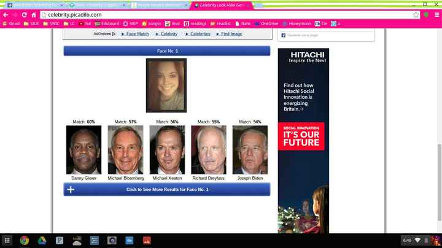Click the page vertical scrollbar
Screen dimensions: 442x248
coord(439,182)
